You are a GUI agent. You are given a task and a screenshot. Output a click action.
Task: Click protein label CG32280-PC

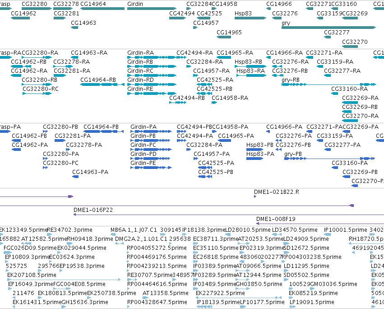point(61,163)
